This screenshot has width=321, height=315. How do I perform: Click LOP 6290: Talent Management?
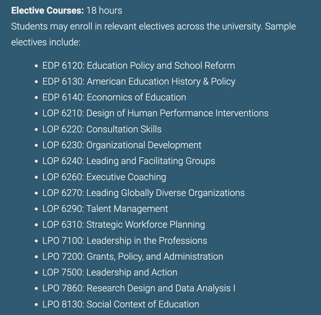105,208
